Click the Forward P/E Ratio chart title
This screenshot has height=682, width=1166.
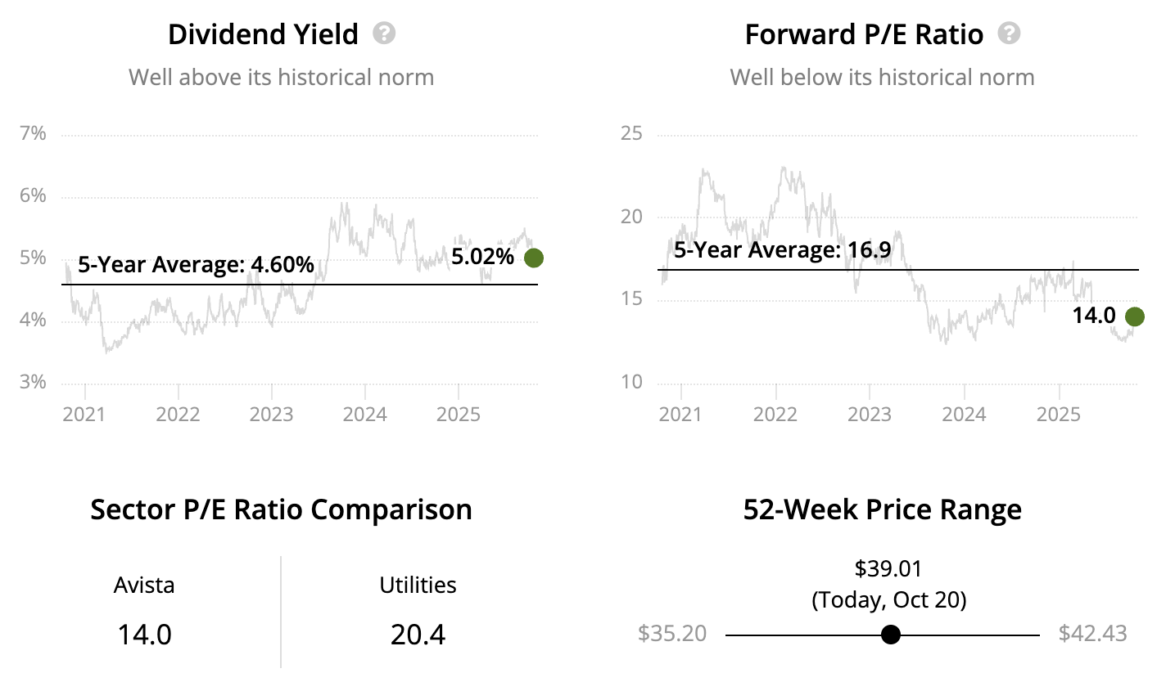(864, 34)
